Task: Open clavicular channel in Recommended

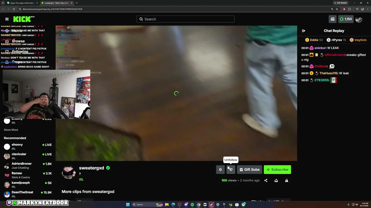Action: [28, 156]
